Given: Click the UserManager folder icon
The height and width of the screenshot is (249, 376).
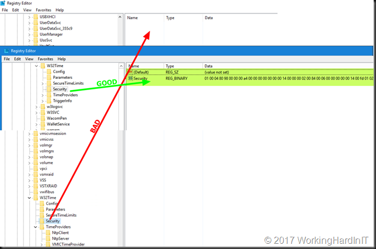Looking at the screenshot, I should 36,34.
